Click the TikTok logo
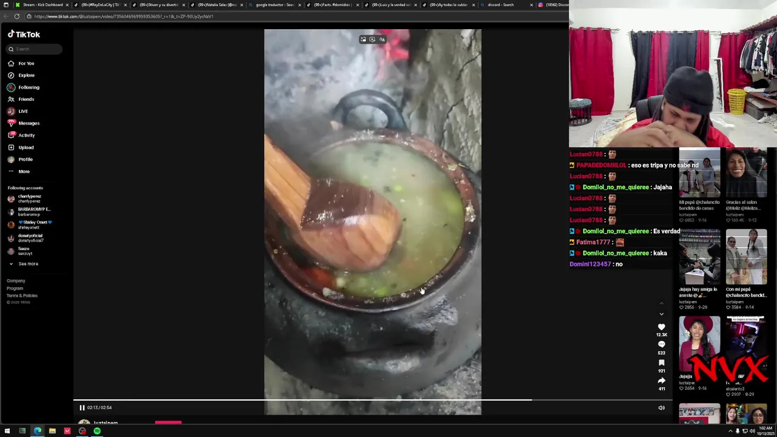The width and height of the screenshot is (777, 437). pyautogui.click(x=24, y=35)
